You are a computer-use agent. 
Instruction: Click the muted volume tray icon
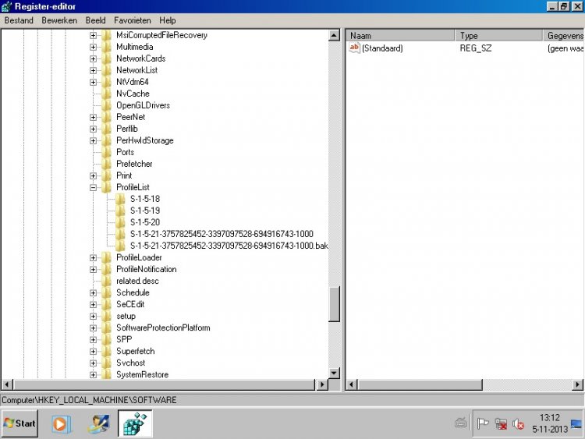[518, 423]
